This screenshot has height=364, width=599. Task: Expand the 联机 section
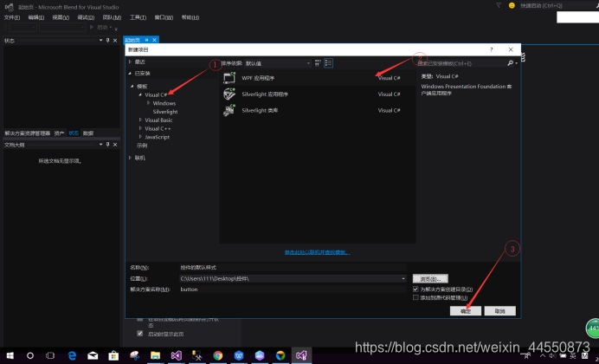(130, 158)
